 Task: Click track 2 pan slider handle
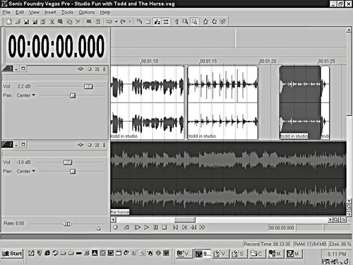coord(73,171)
